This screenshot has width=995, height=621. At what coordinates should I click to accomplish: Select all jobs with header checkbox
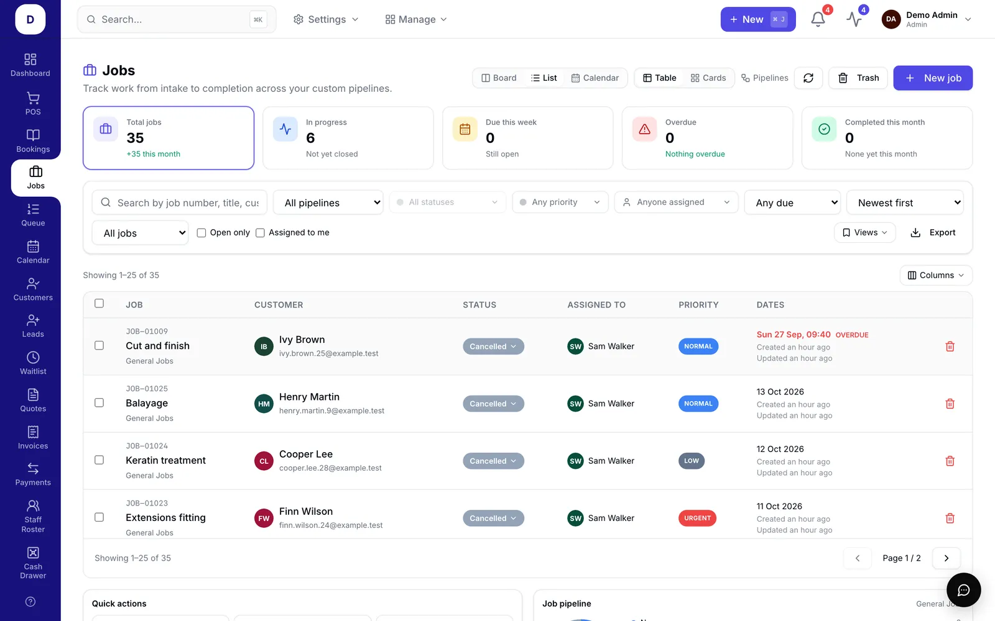[99, 304]
